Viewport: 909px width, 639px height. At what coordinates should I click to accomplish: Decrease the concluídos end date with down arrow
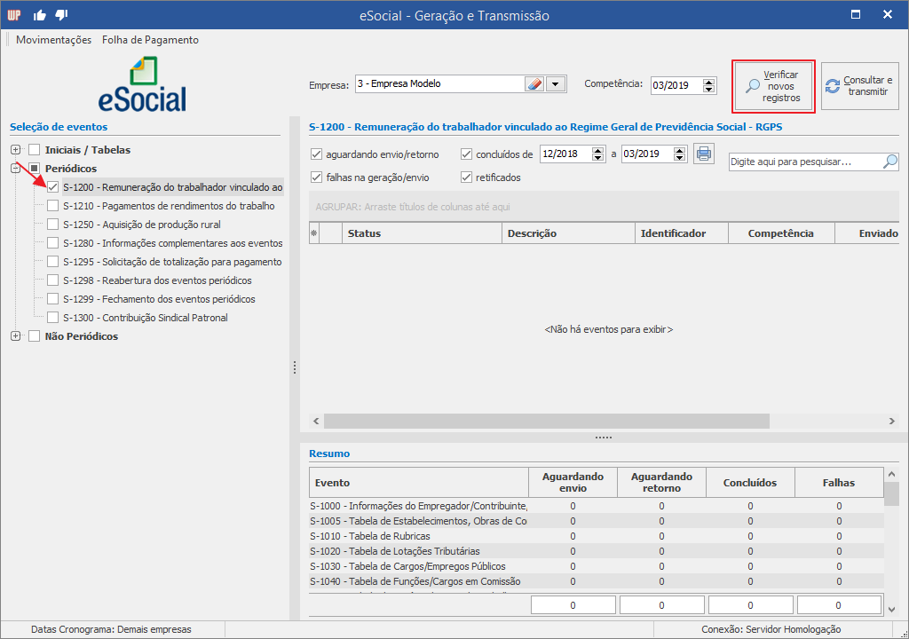tap(680, 157)
